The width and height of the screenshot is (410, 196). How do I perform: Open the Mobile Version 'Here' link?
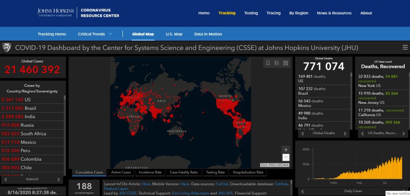185,184
